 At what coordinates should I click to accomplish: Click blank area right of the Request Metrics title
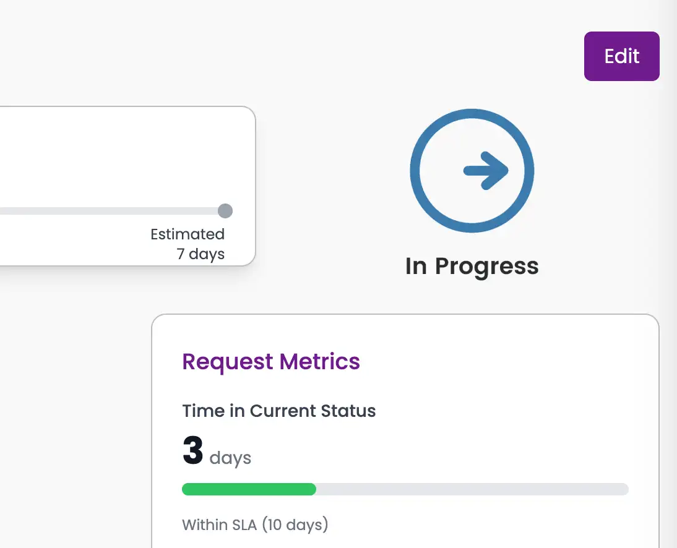(x=507, y=361)
